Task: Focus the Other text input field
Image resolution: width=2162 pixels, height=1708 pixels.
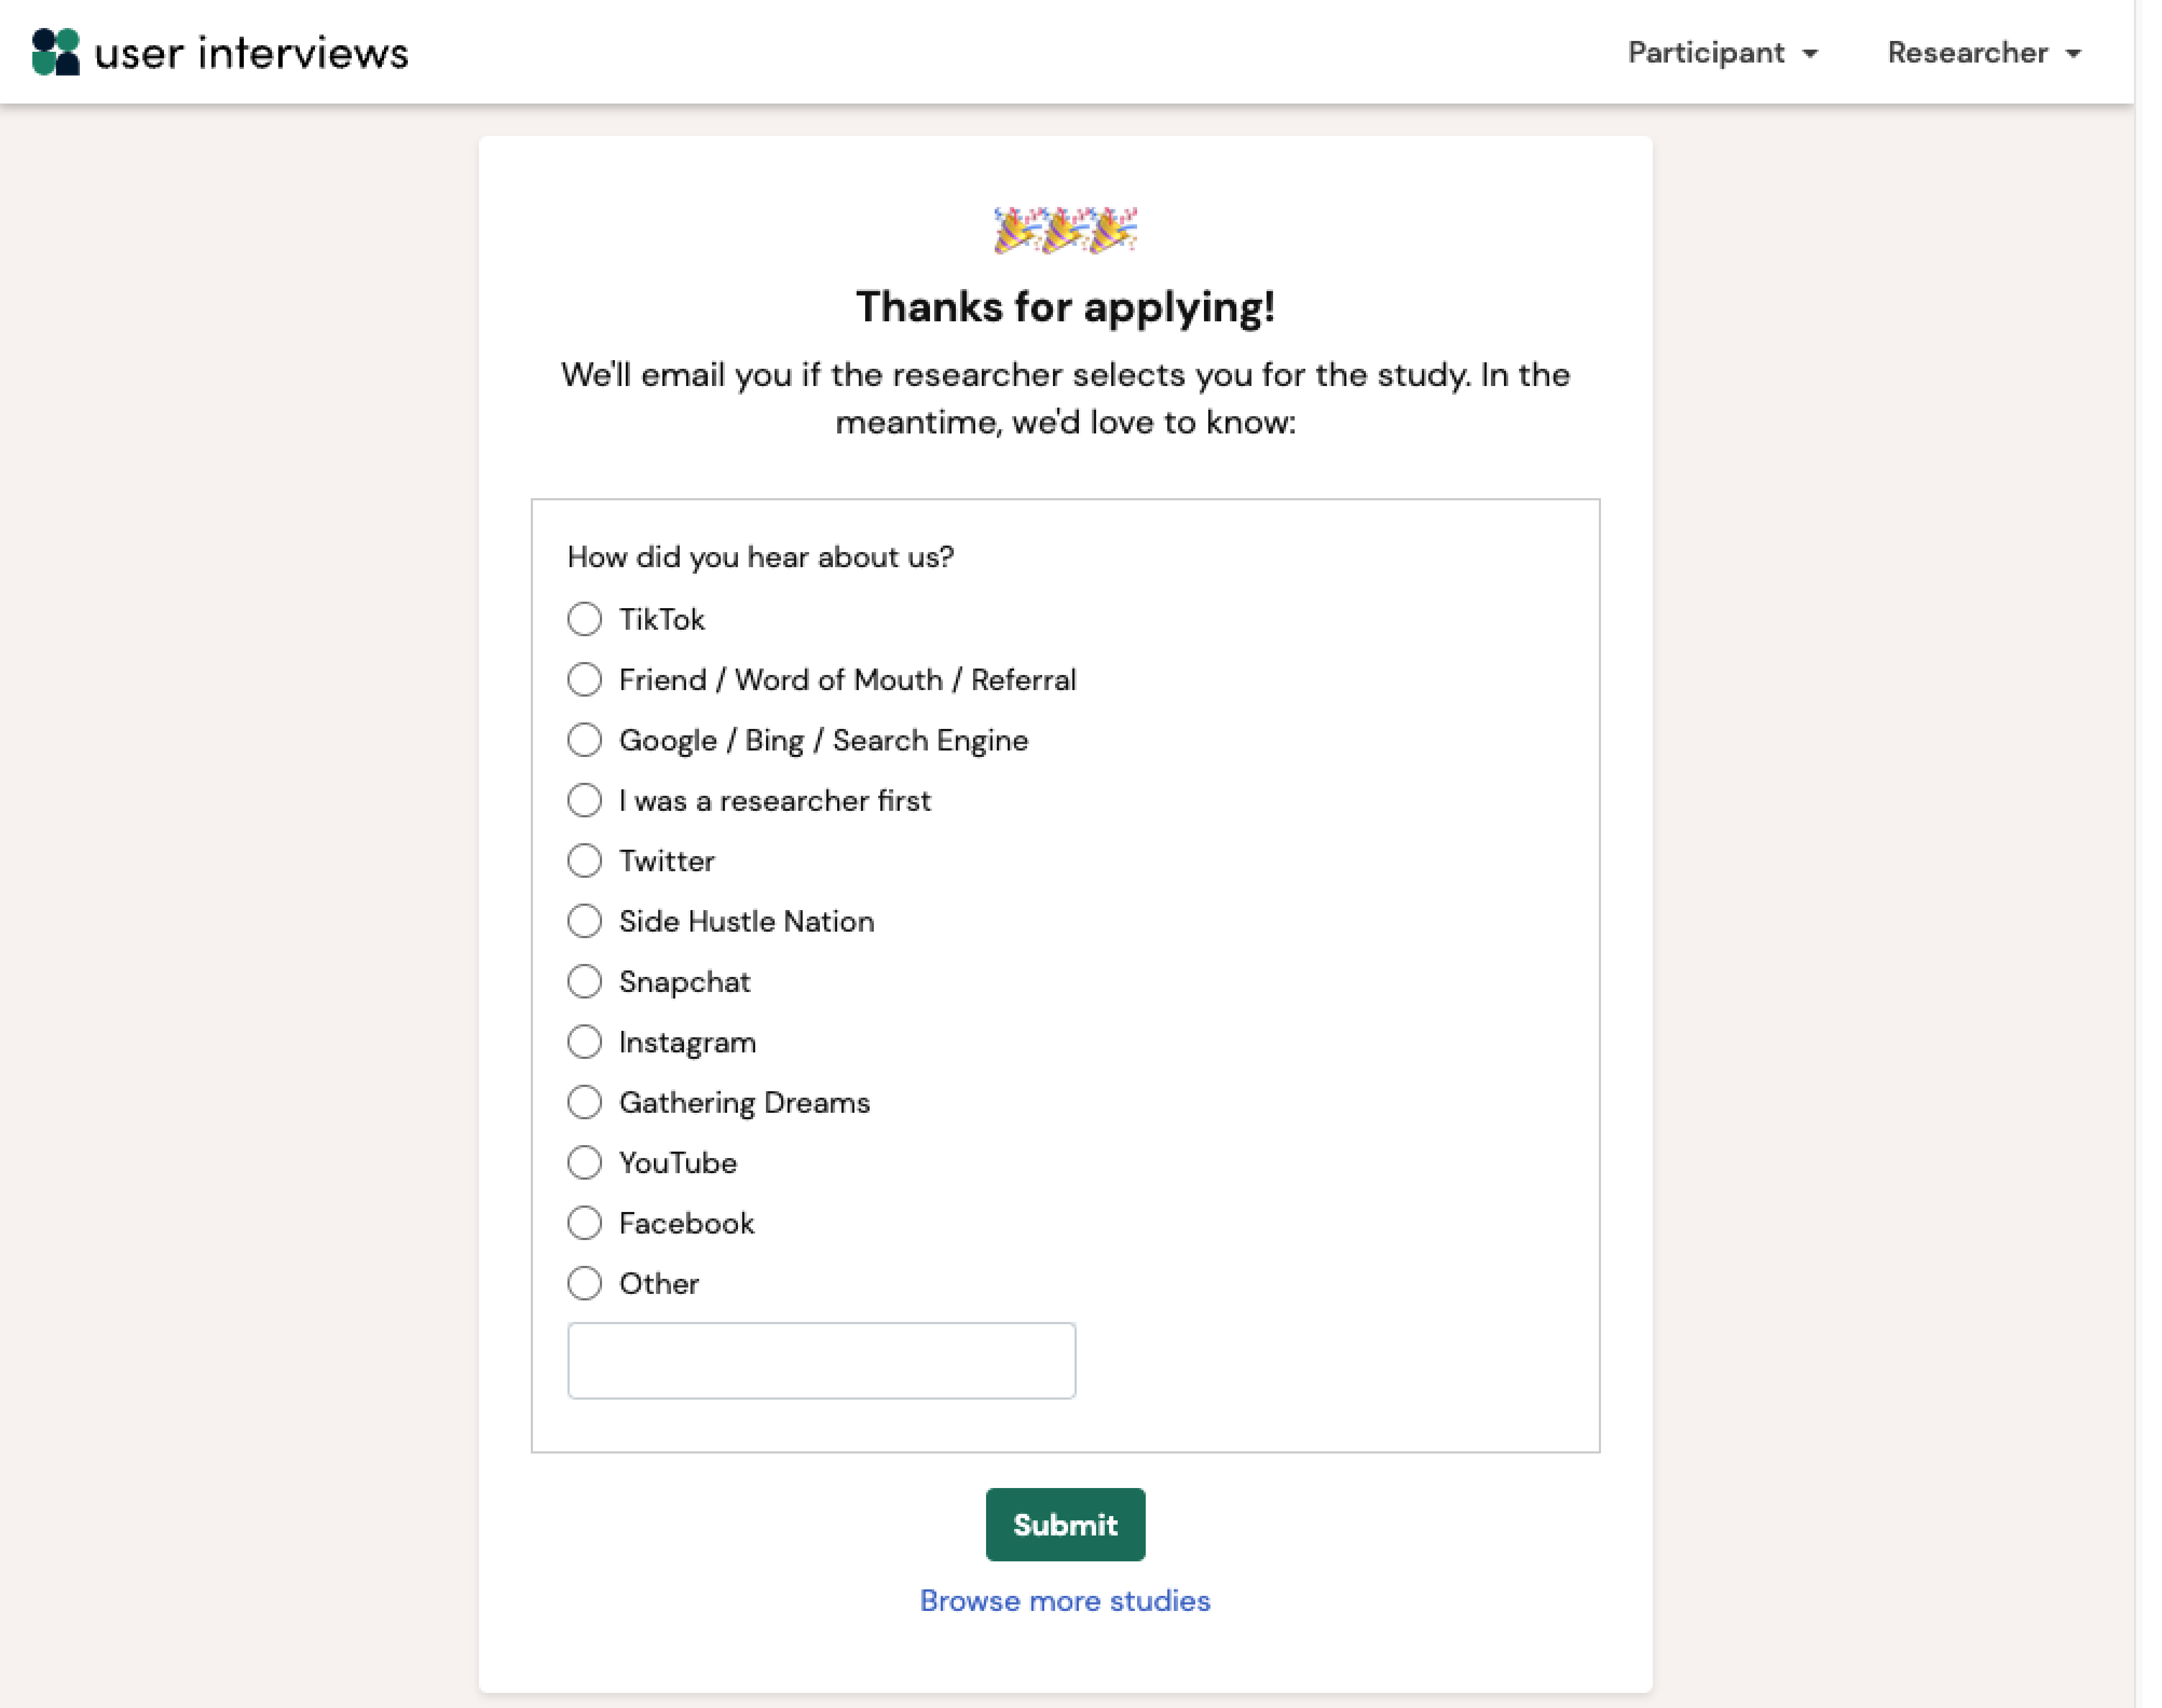Action: click(x=822, y=1360)
